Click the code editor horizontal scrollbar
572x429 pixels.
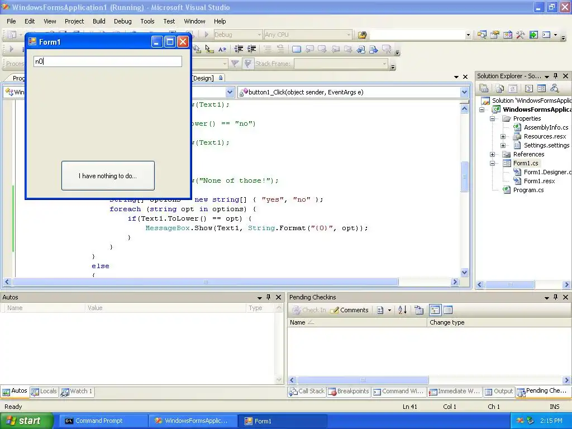pyautogui.click(x=206, y=282)
